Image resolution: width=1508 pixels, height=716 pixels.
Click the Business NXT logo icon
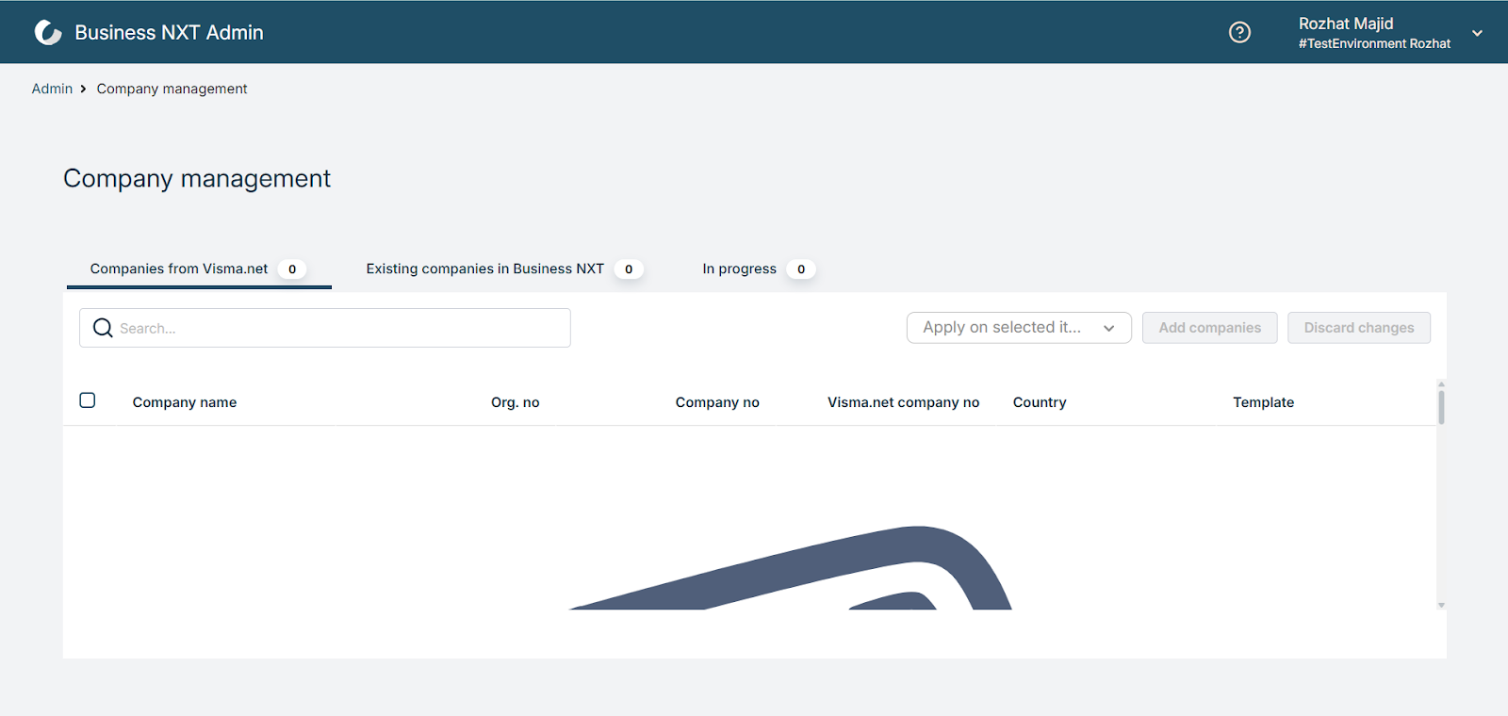48,33
